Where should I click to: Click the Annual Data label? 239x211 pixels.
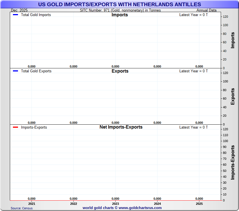[206, 10]
